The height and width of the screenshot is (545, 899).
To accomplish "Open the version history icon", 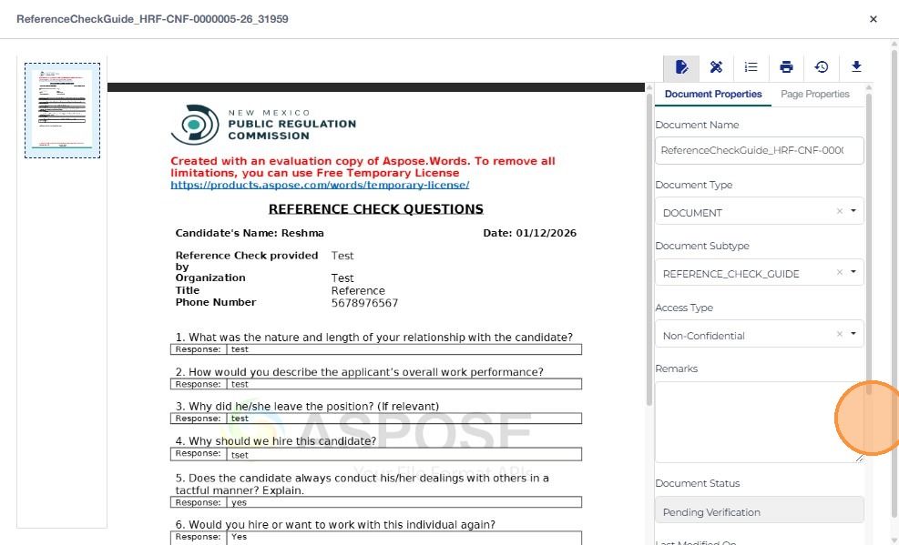I will (x=821, y=67).
